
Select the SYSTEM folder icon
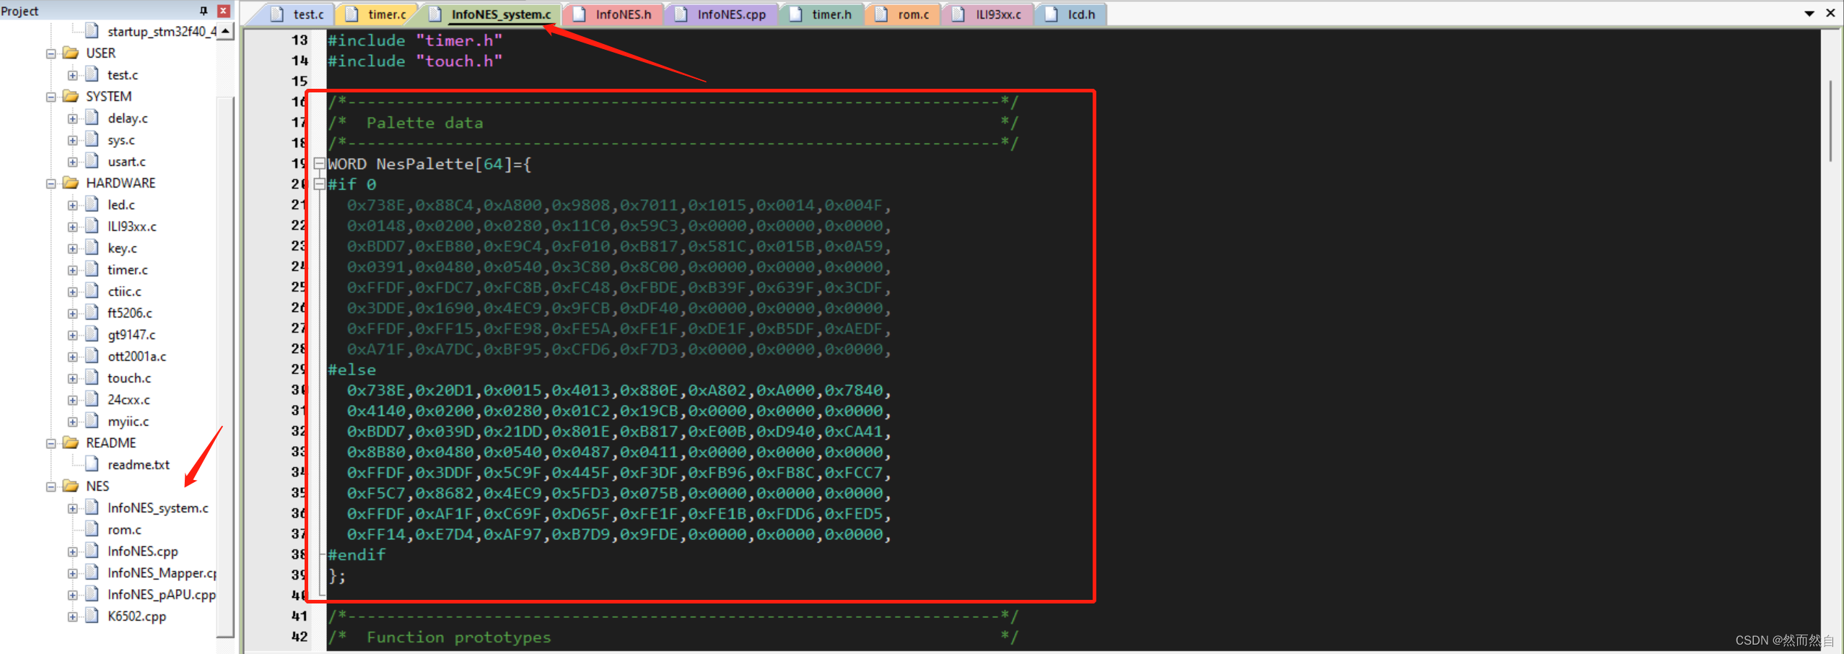pyautogui.click(x=71, y=96)
